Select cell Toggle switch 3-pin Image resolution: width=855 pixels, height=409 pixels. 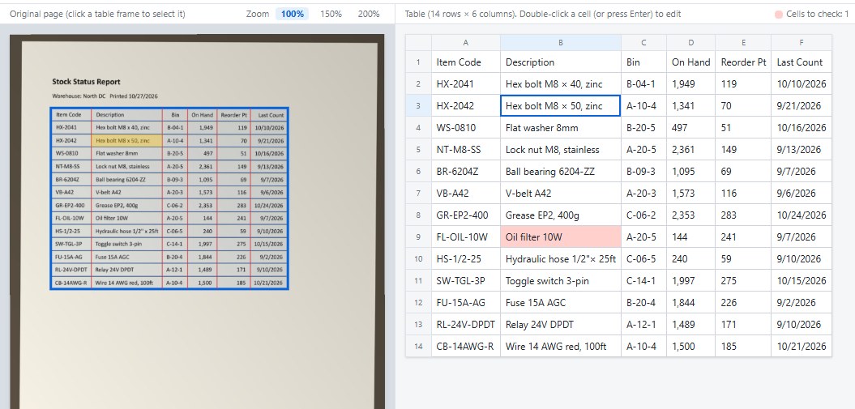point(561,280)
